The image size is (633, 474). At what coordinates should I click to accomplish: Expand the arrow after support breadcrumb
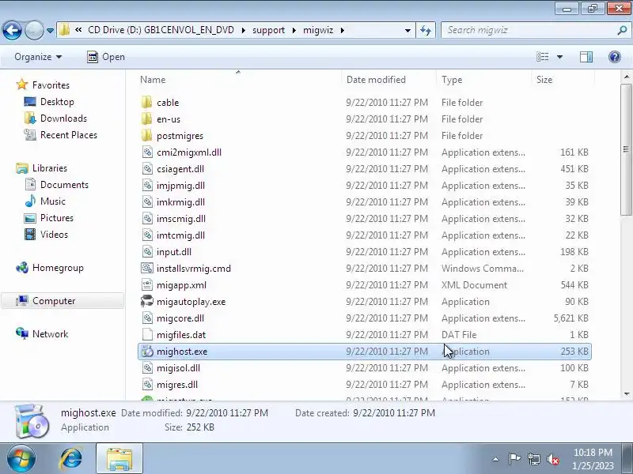pos(294,30)
